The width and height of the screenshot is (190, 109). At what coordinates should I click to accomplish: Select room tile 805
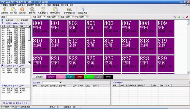[x=94, y=28]
